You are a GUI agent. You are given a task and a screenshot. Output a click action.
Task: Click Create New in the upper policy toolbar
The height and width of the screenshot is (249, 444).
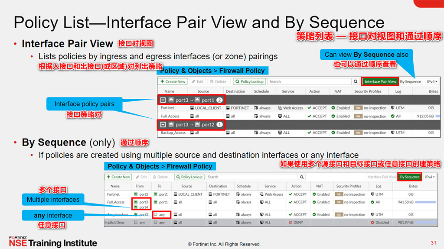tap(173, 81)
